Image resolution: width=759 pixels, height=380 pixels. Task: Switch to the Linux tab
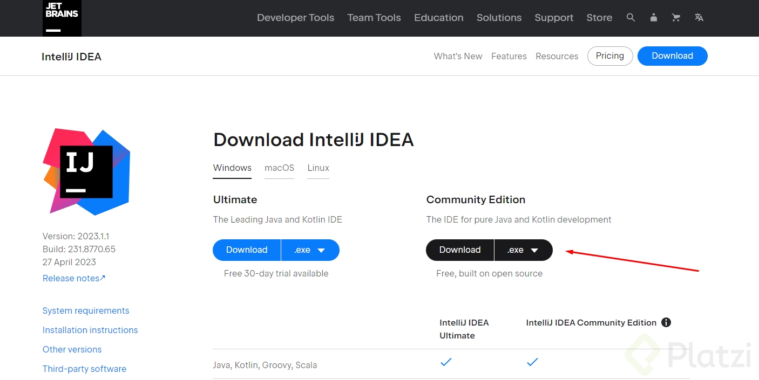pyautogui.click(x=318, y=168)
